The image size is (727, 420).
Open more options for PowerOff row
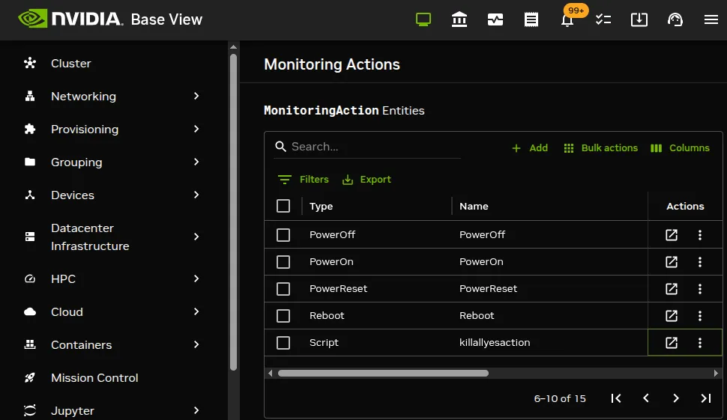click(x=700, y=235)
